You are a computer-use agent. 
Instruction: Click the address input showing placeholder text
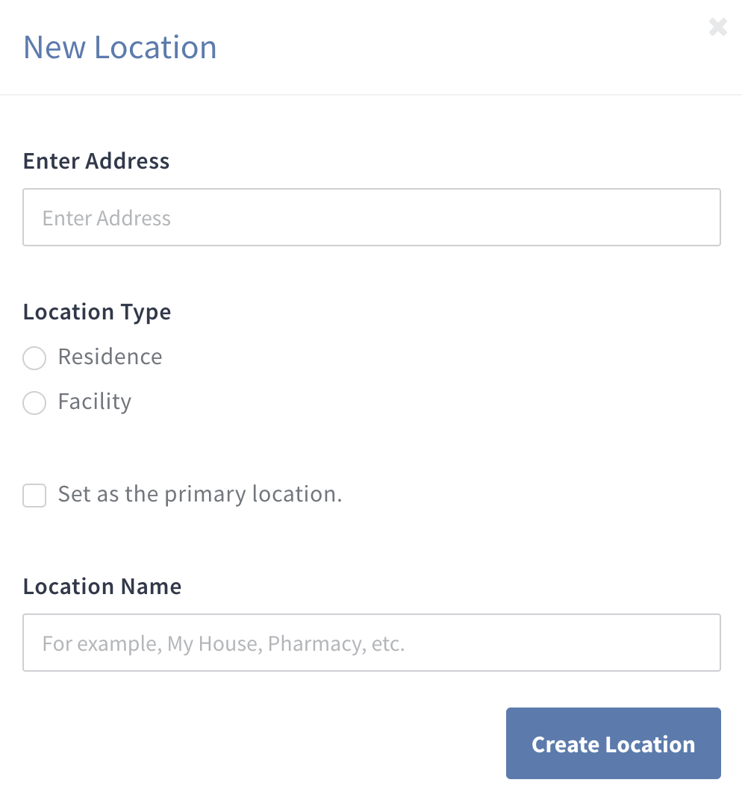pos(371,217)
